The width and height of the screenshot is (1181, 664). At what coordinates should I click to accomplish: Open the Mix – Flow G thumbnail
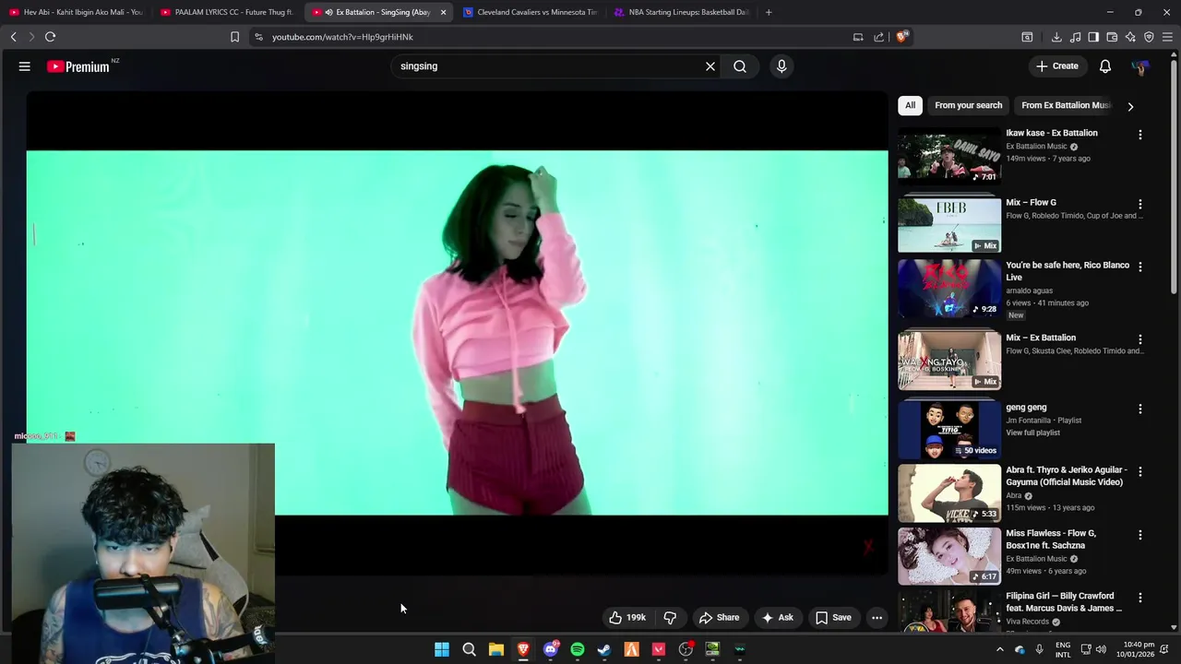(949, 225)
